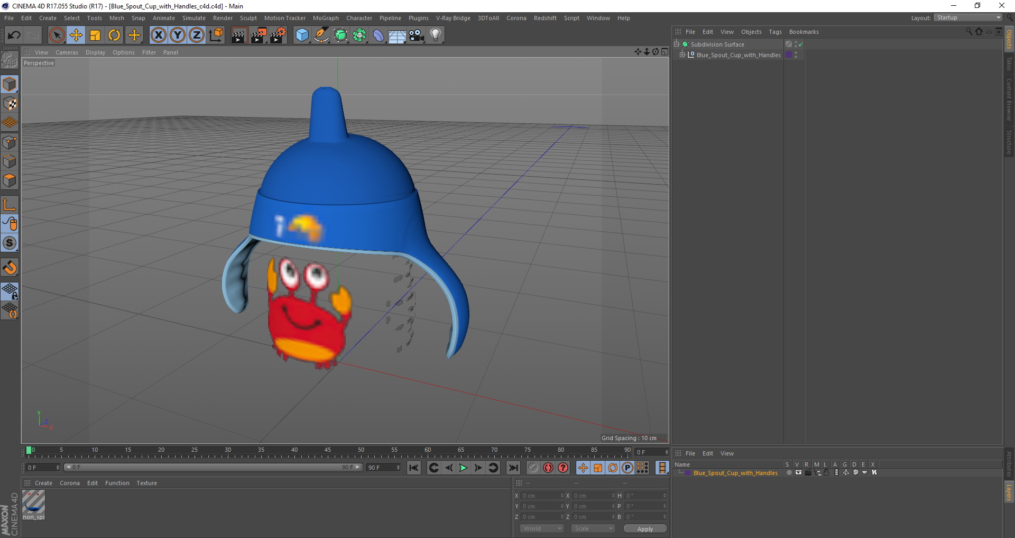Switch to Polygons mode

tap(10, 180)
